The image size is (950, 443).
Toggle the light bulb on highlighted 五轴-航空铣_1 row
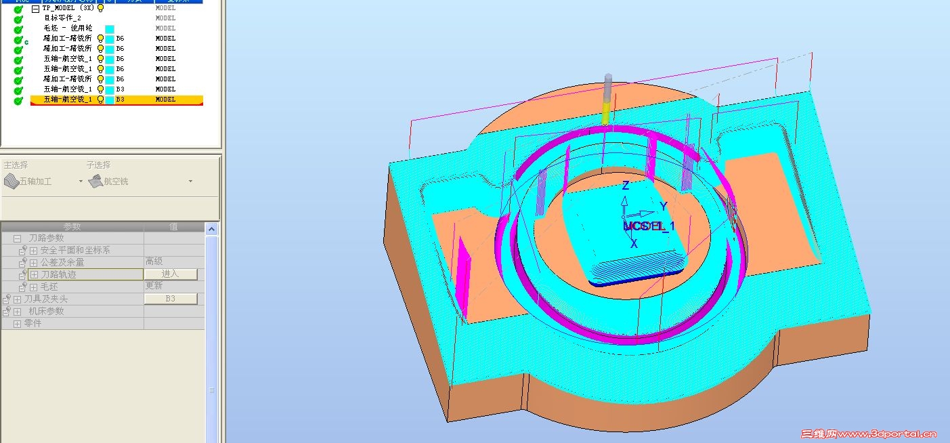(100, 100)
